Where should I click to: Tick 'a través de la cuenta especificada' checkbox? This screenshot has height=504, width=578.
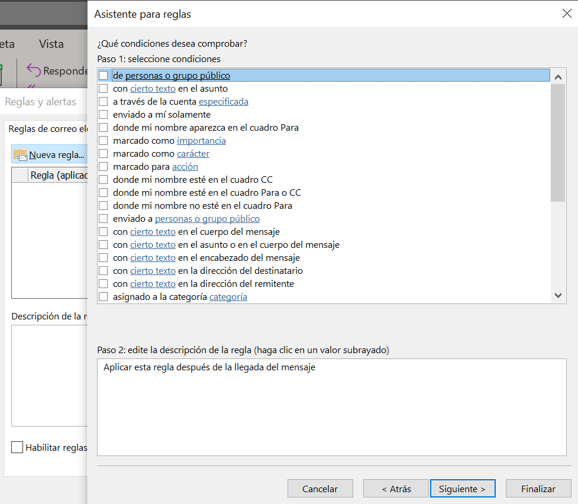[x=103, y=101]
